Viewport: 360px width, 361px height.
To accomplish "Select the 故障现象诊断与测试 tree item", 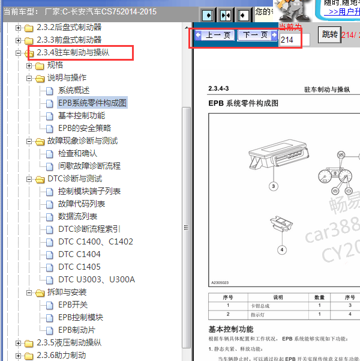I will click(82, 141).
